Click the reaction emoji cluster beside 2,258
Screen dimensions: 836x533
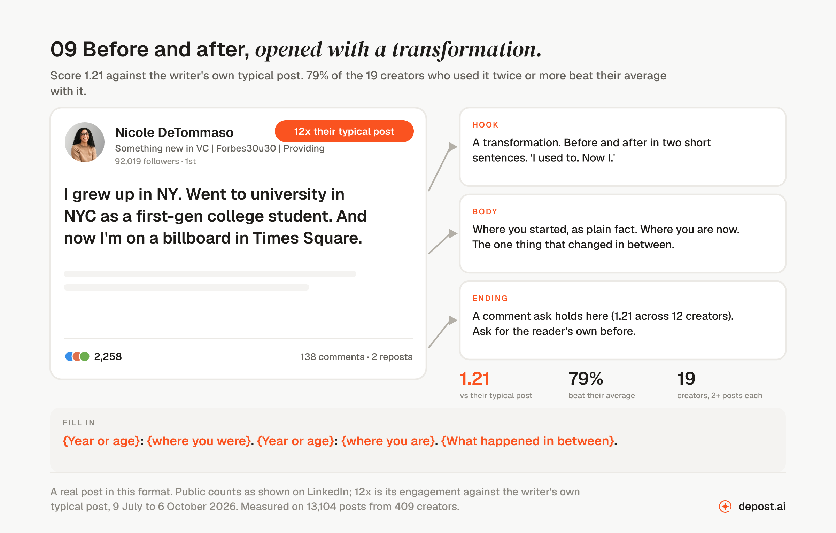[x=77, y=356]
